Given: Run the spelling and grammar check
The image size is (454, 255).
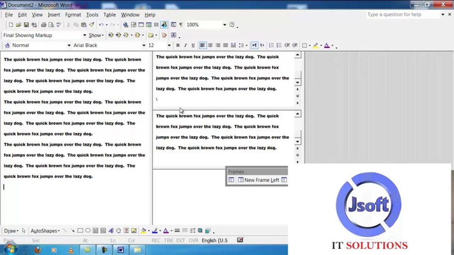Looking at the screenshot, I should pos(59,25).
